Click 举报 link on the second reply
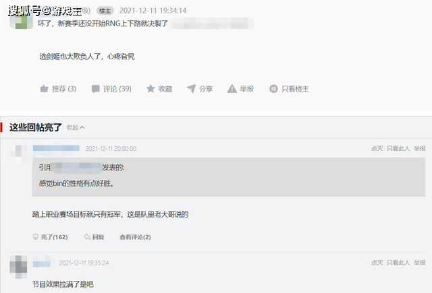This screenshot has height=293, width=432. [419, 263]
